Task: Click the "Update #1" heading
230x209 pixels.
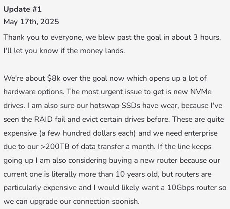Action: tap(22, 9)
